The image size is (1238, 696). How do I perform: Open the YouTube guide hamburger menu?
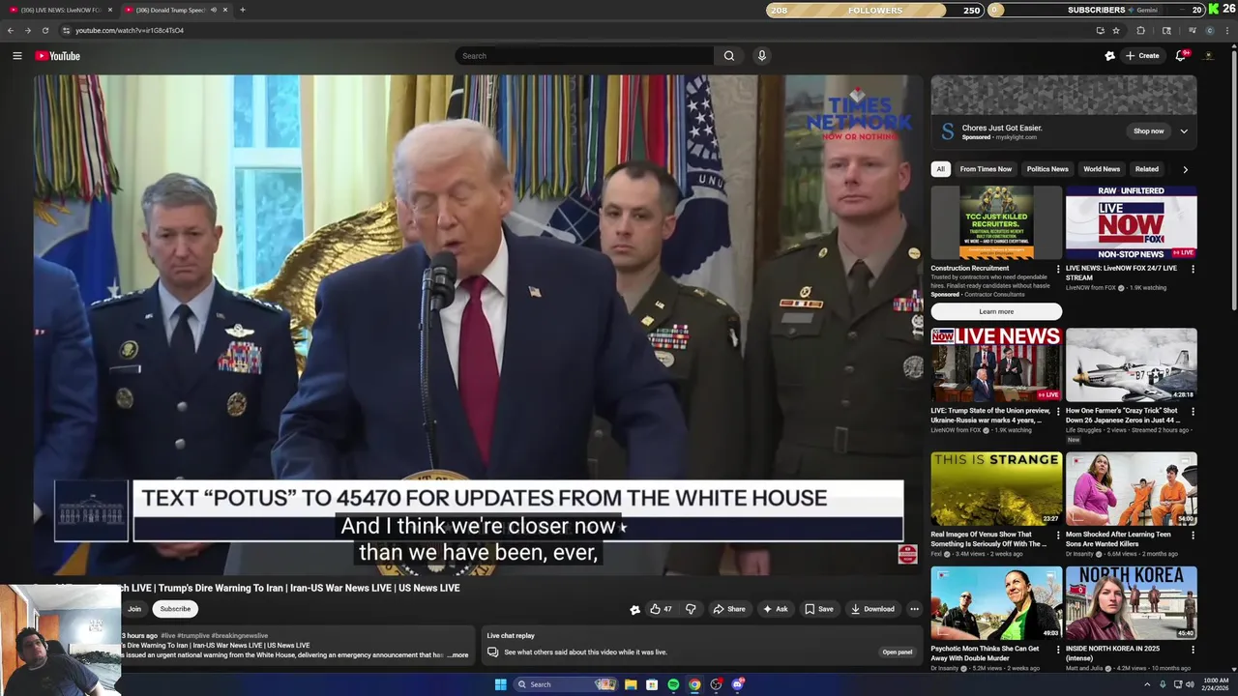point(16,56)
